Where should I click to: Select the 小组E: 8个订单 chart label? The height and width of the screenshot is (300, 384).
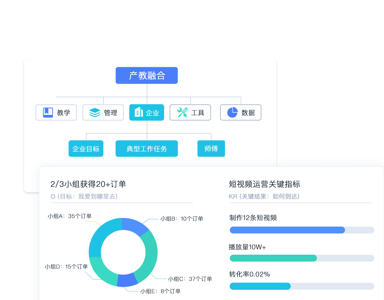coord(160,291)
